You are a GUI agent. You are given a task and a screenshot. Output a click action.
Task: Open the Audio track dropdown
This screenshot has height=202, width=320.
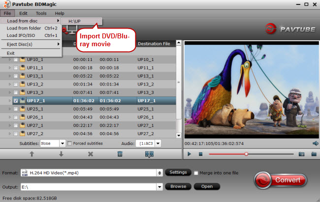[158, 144]
